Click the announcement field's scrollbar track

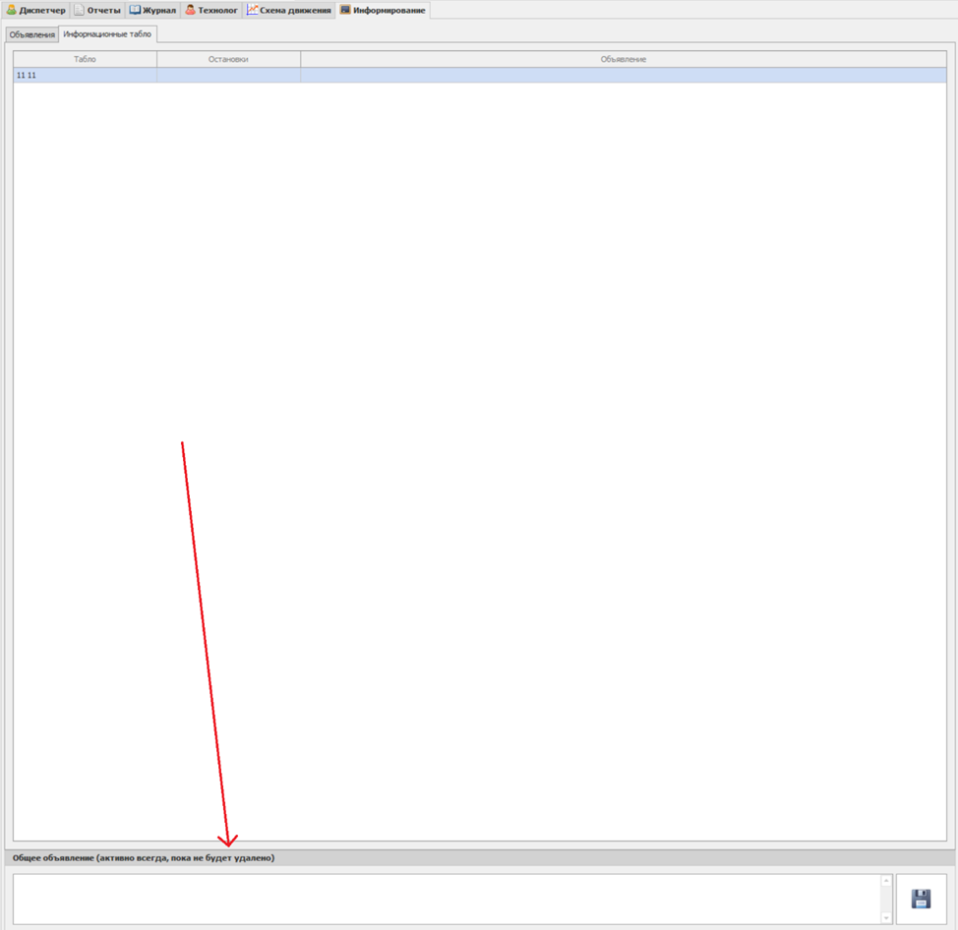coord(886,899)
